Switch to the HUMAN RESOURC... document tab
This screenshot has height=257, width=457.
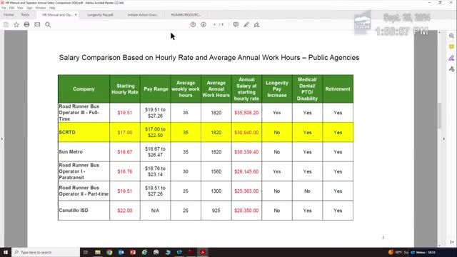coord(186,15)
